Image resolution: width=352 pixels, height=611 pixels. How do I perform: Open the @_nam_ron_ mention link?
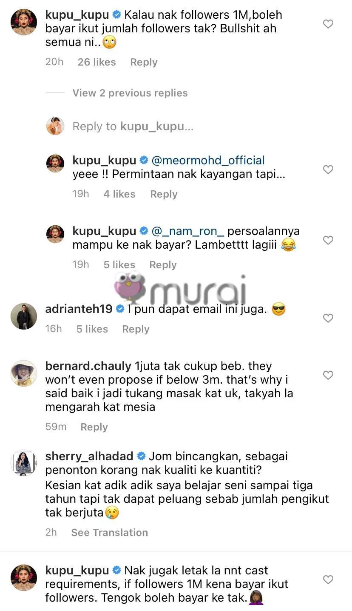(187, 231)
